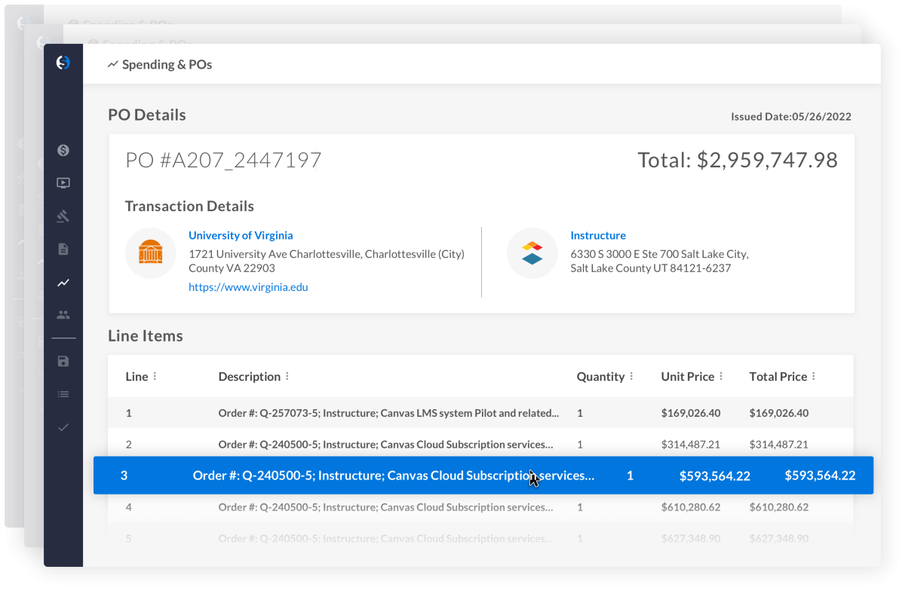Open the Spending & POs header tab
The width and height of the screenshot is (905, 591).
click(160, 64)
